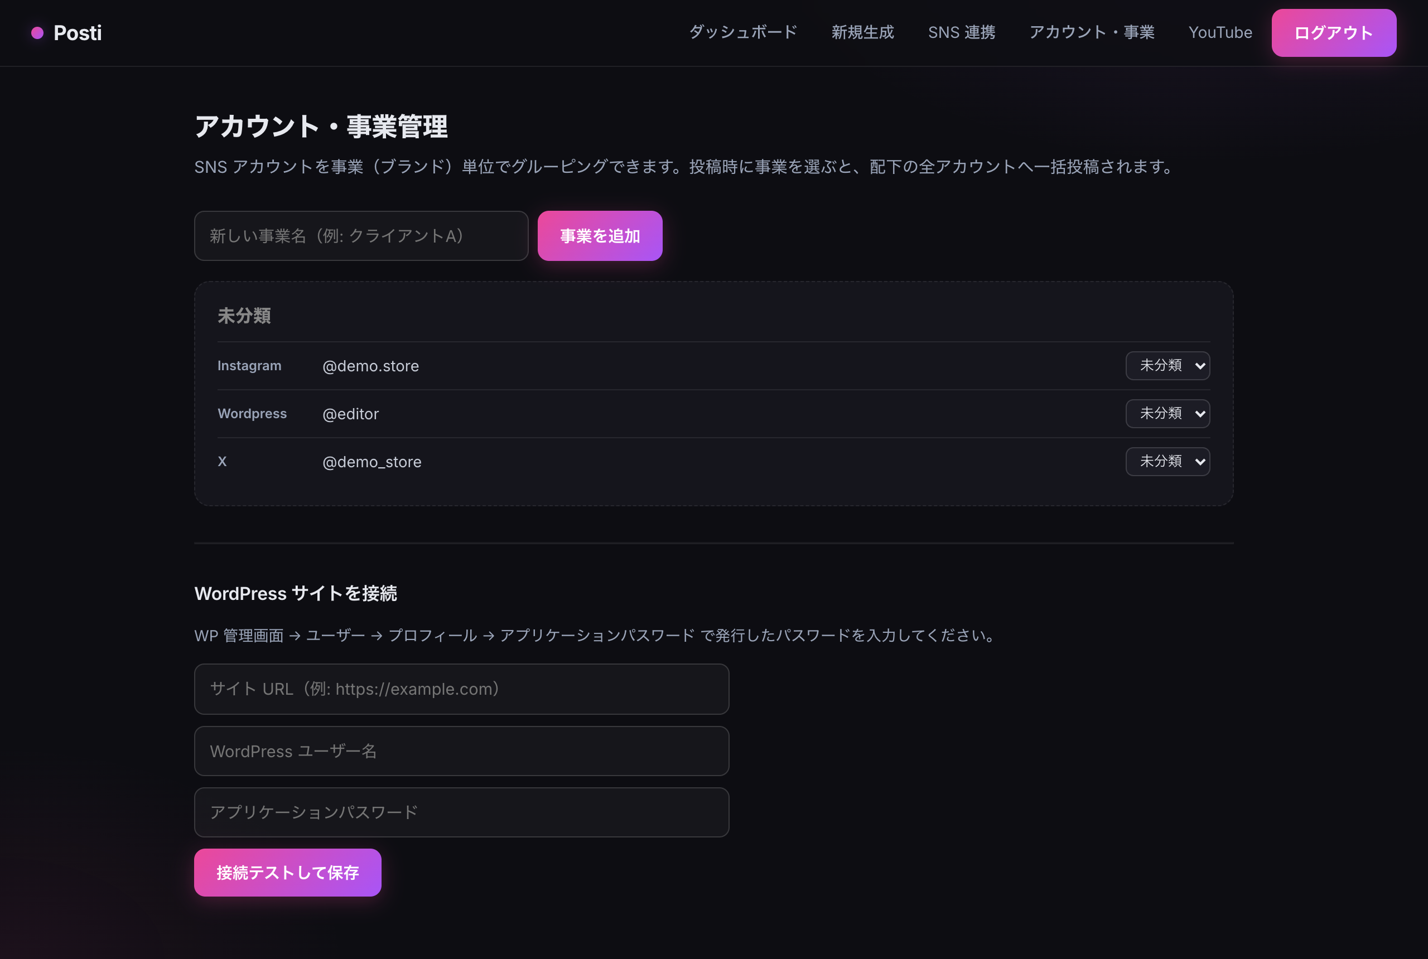1428x959 pixels.
Task: Expand the Wordpress account 未分類 dropdown
Action: pos(1168,414)
